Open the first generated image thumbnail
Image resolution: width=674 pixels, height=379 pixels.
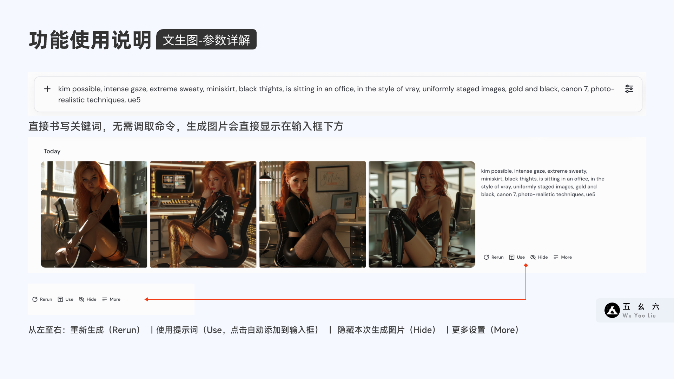tap(94, 214)
